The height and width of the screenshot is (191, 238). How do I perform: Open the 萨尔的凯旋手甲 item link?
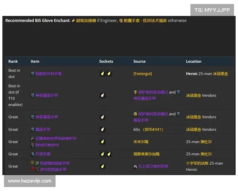53,170
